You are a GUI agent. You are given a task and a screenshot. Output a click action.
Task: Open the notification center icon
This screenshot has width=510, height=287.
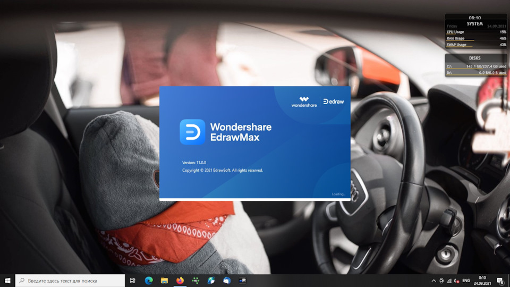[x=500, y=281]
